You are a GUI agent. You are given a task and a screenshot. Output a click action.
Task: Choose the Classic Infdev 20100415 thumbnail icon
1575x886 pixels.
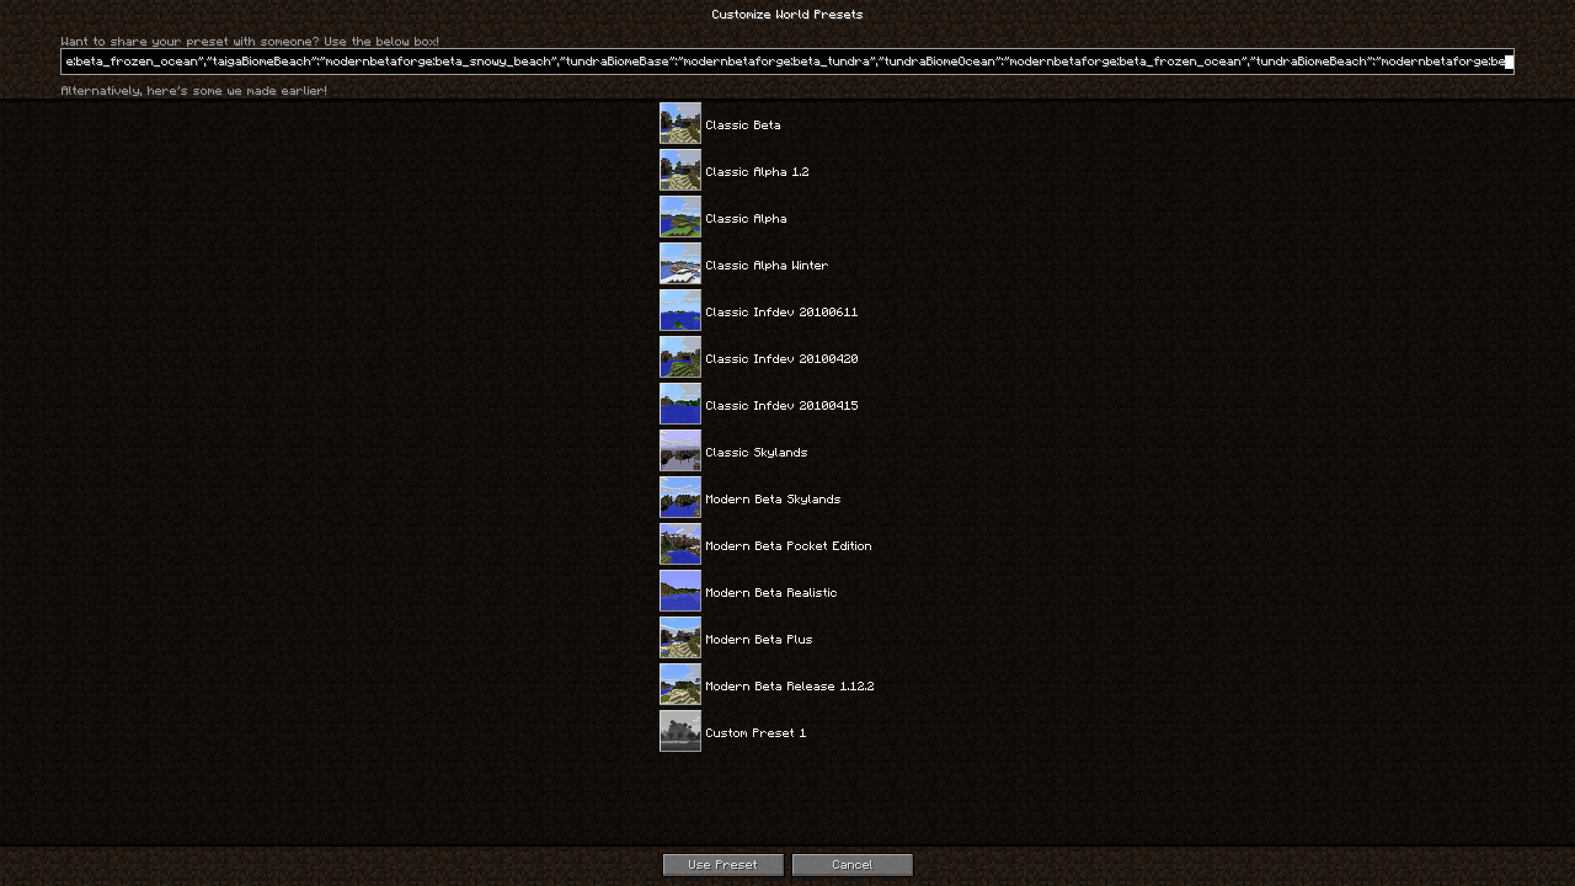coord(680,404)
